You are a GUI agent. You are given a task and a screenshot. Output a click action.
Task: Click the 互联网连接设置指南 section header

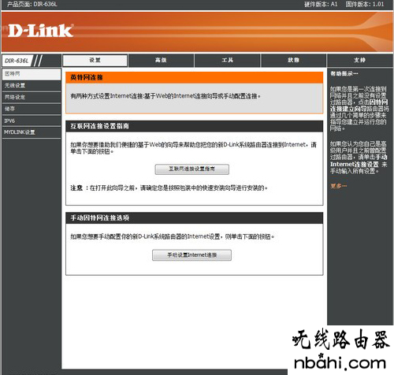[195, 126]
